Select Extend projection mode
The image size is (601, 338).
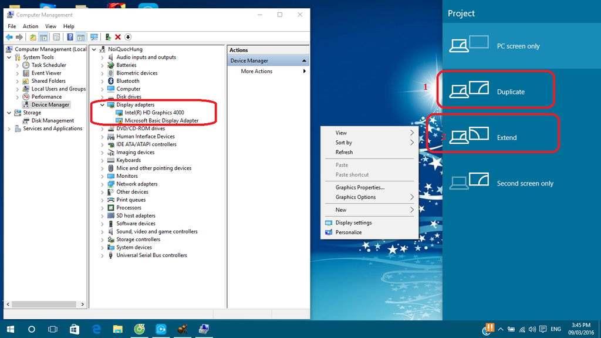pyautogui.click(x=522, y=137)
